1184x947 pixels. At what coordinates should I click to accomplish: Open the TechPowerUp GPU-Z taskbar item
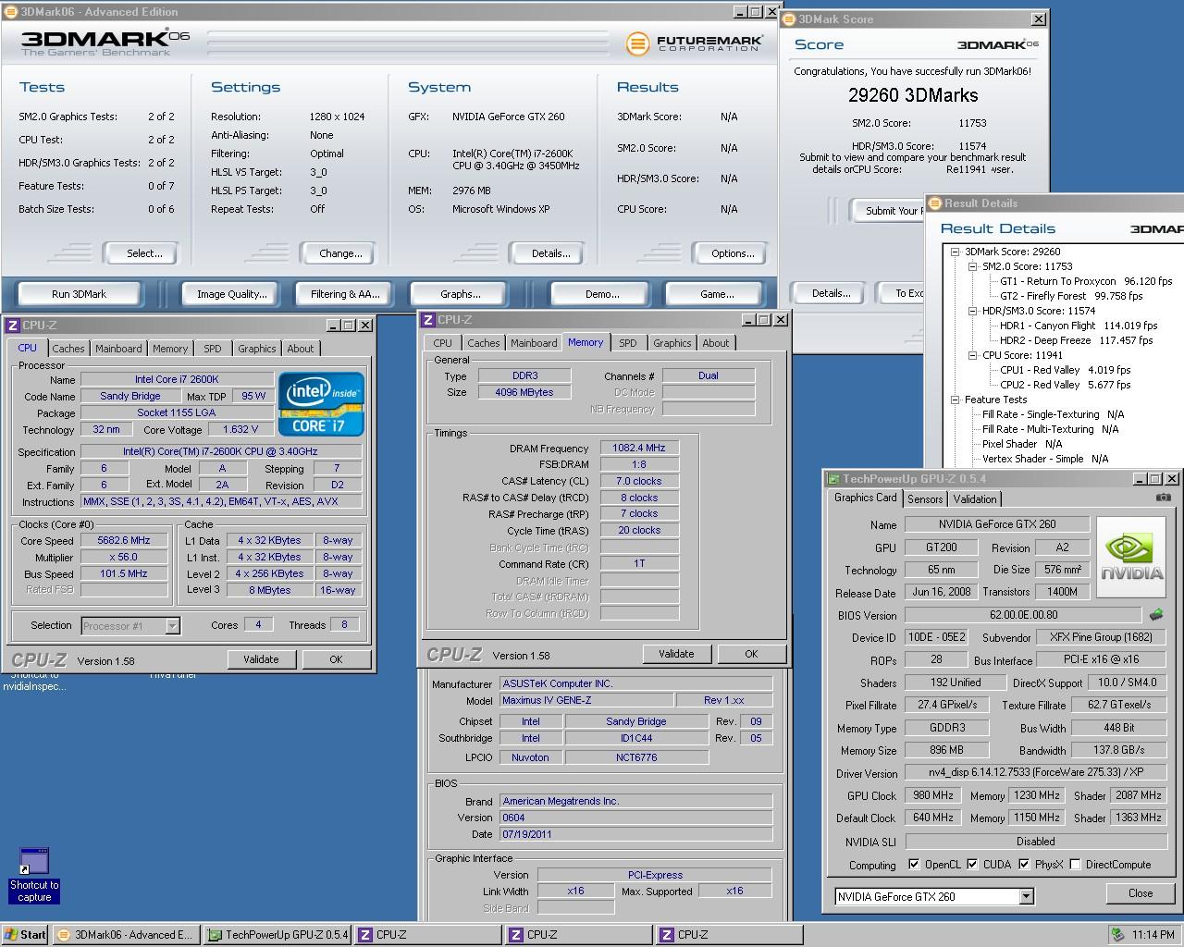(x=277, y=935)
